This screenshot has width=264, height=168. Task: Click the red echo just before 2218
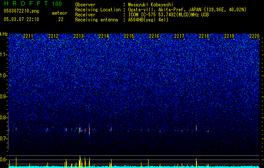coord(196,128)
